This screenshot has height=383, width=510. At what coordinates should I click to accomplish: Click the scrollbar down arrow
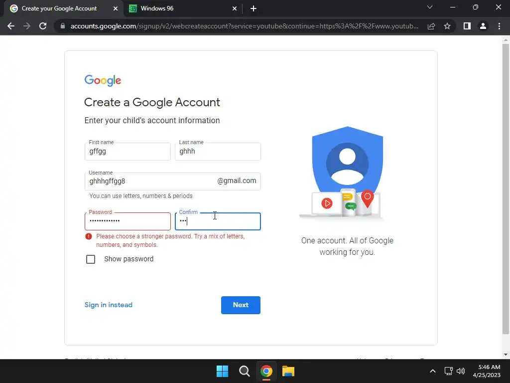pos(506,355)
